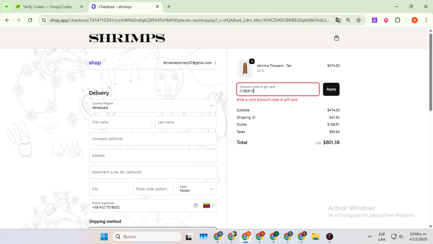The height and width of the screenshot is (244, 433).
Task: Click the fernandezmirely07@gmail.com email text
Action: tap(188, 63)
